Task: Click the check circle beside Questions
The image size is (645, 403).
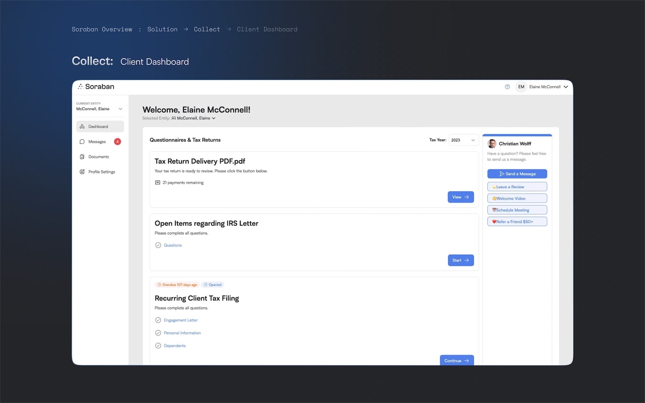Action: click(158, 245)
